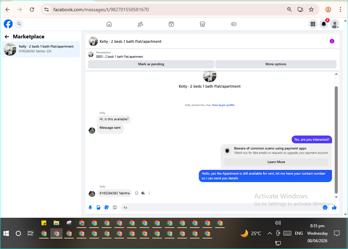This screenshot has width=348, height=249.
Task: Click the 'Yes, are you interested?' message
Action: pyautogui.click(x=312, y=140)
